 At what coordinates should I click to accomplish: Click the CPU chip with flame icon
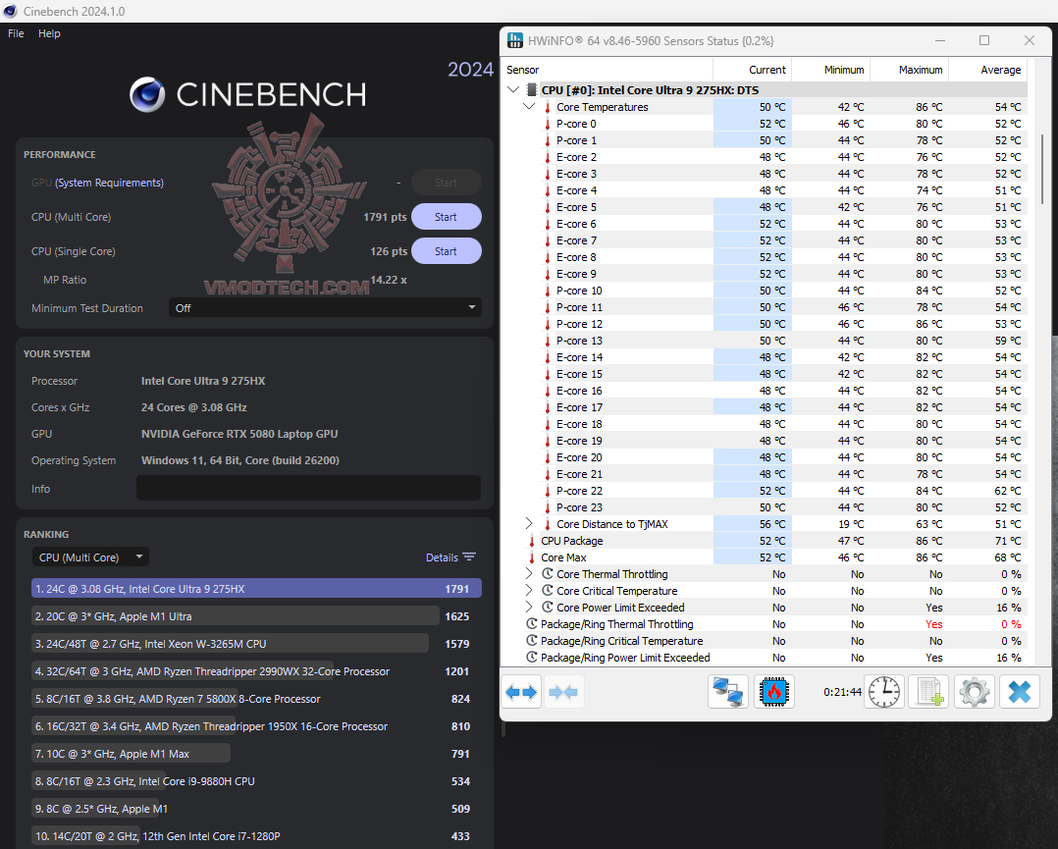point(774,692)
